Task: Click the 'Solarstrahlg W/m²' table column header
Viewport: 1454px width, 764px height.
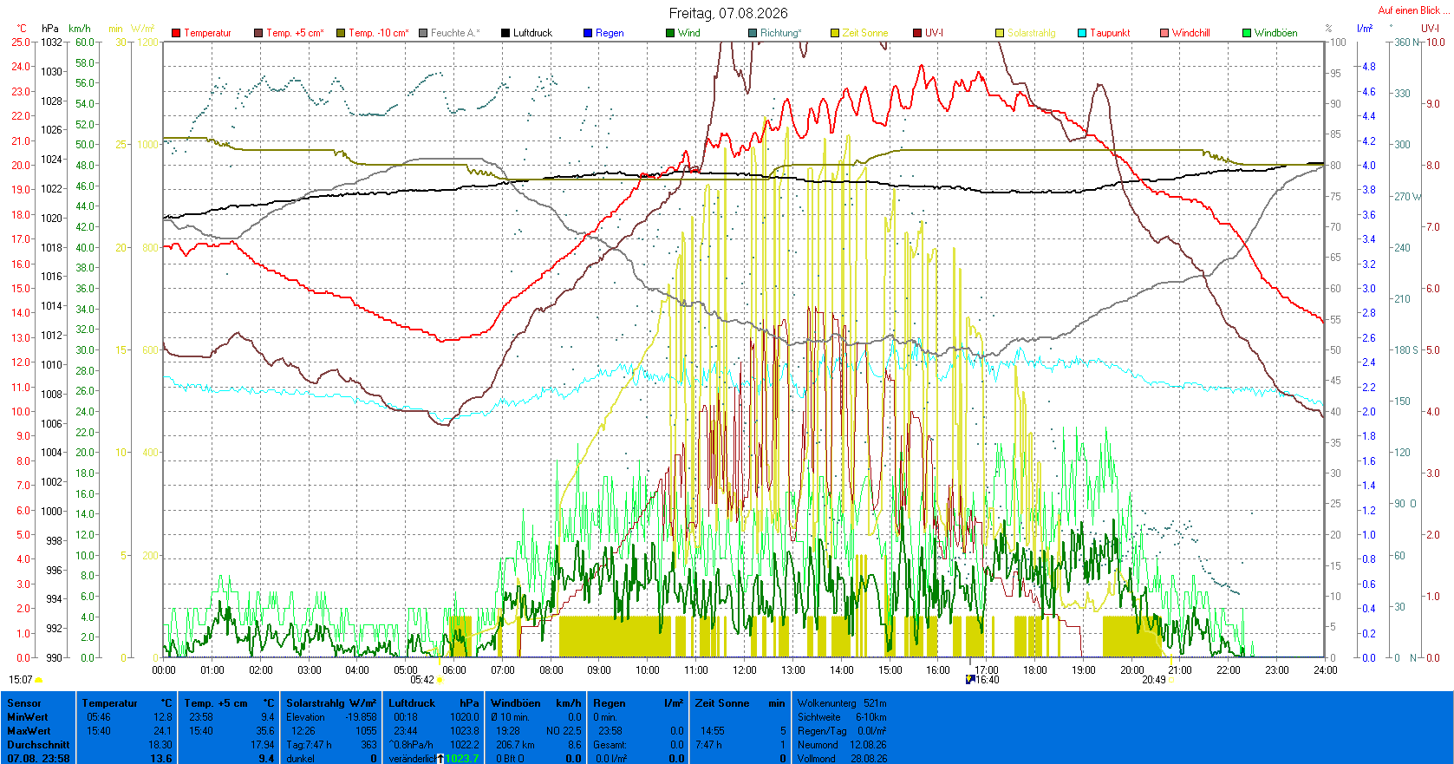Action: coord(331,703)
